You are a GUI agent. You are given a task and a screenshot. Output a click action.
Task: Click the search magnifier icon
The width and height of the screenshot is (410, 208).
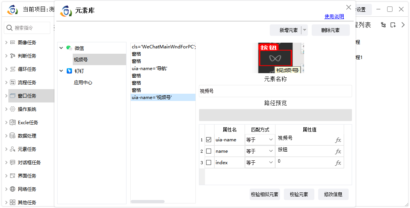(10, 28)
